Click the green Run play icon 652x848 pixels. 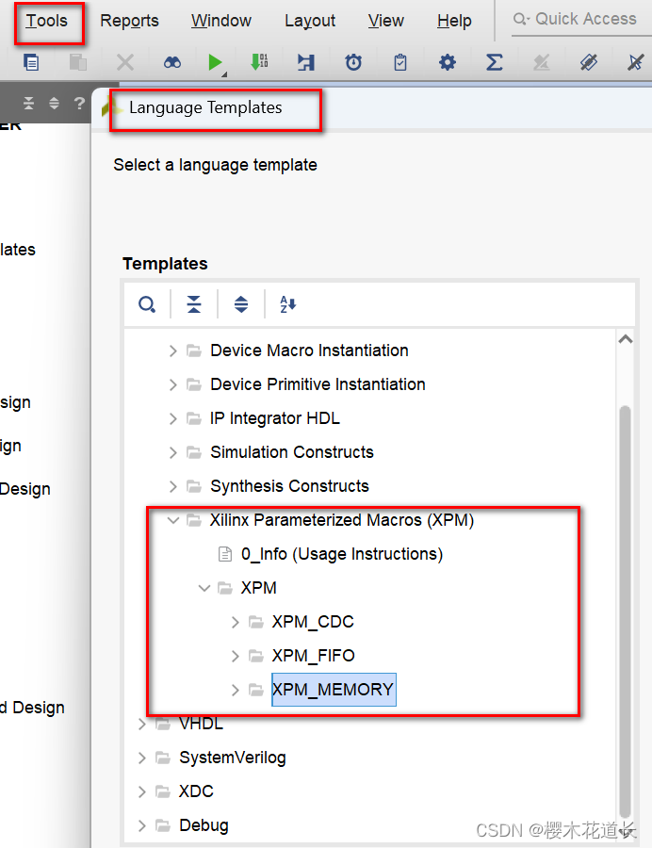(x=216, y=63)
